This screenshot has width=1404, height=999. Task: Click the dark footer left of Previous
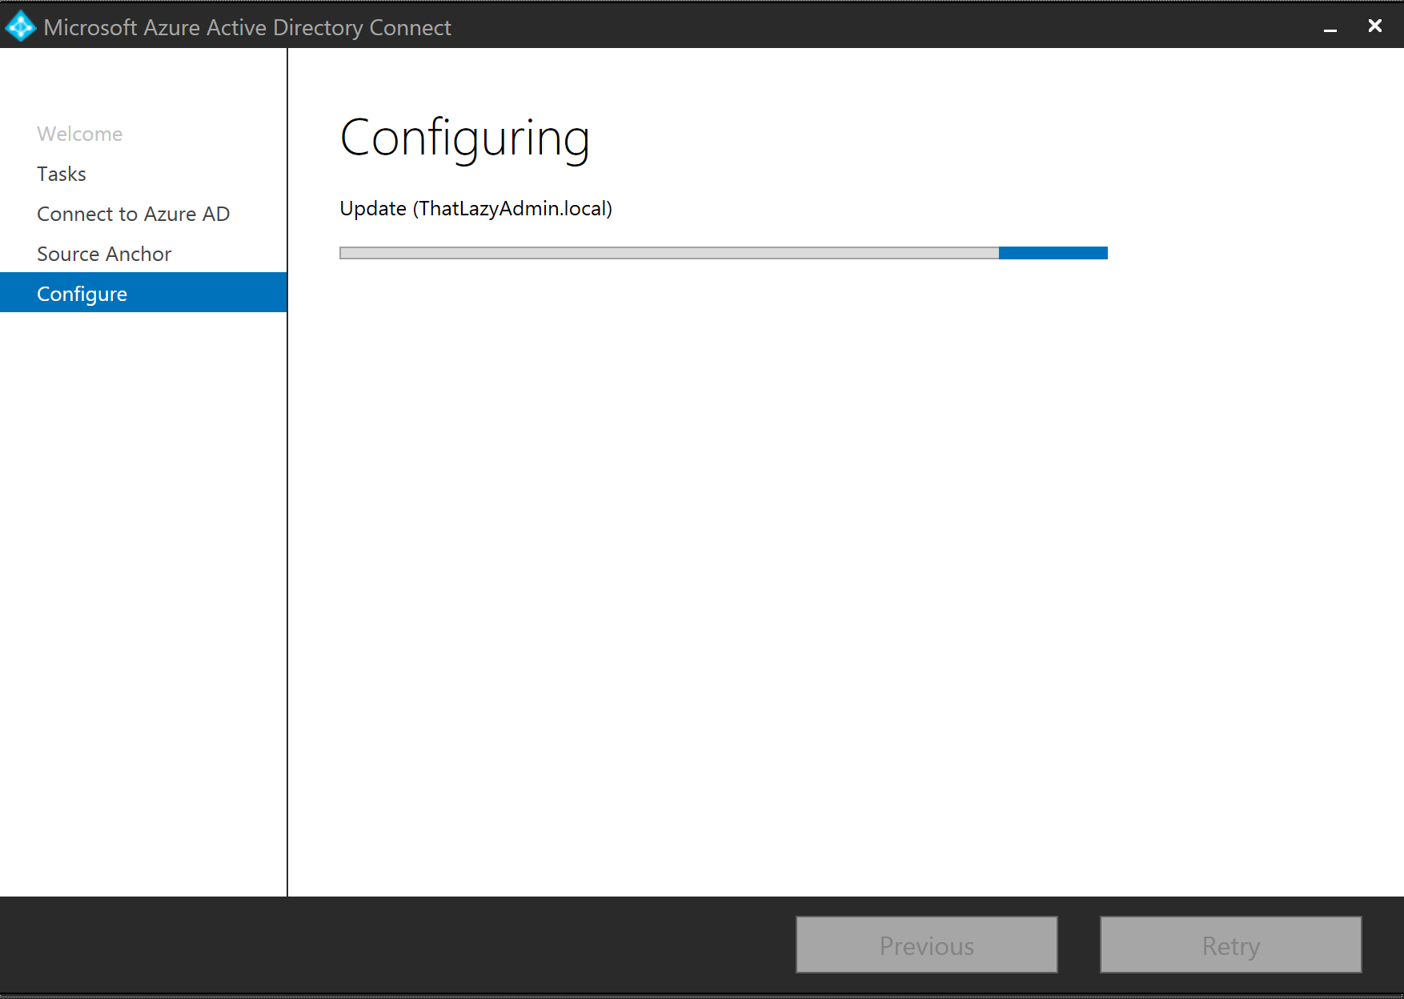point(400,945)
